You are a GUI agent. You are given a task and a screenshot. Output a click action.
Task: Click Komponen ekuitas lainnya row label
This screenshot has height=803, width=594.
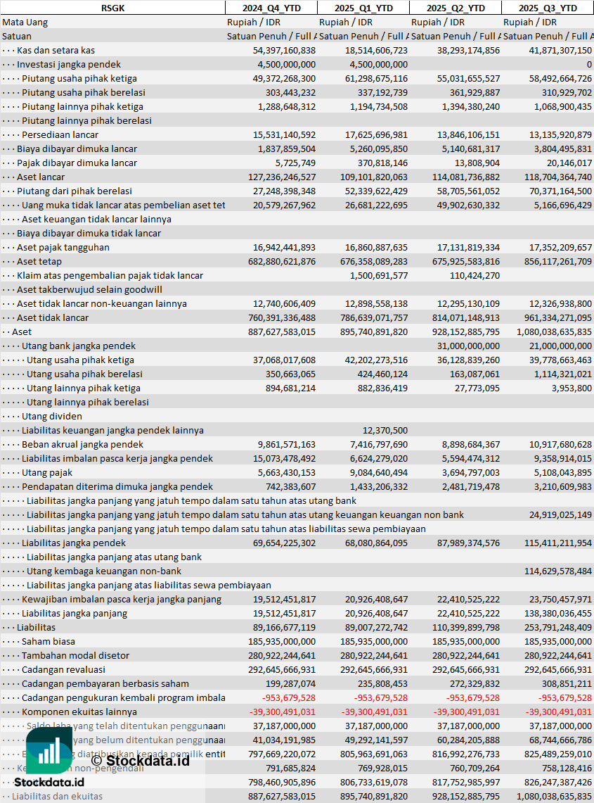click(x=79, y=712)
